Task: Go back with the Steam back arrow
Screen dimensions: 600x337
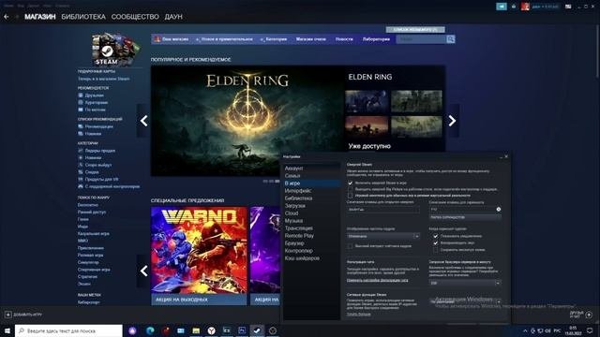Action: click(x=7, y=17)
